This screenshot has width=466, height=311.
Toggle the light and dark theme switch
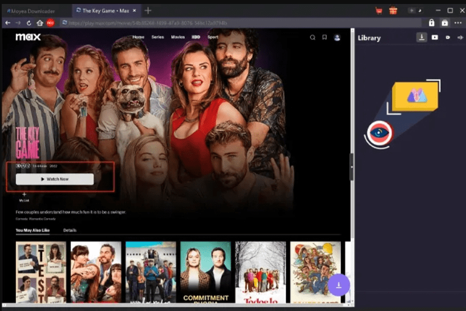[x=415, y=11]
